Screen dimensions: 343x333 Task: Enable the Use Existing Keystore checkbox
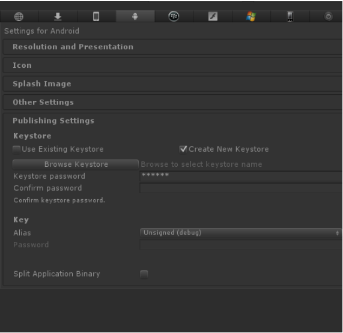pyautogui.click(x=16, y=149)
